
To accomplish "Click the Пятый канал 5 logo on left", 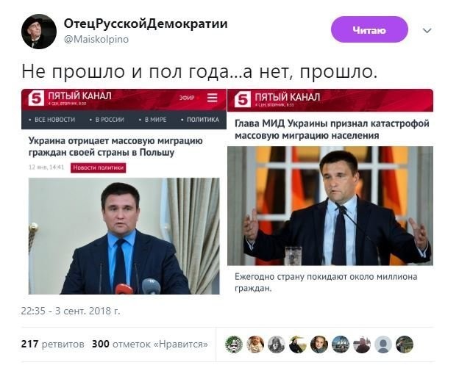I will [36, 98].
